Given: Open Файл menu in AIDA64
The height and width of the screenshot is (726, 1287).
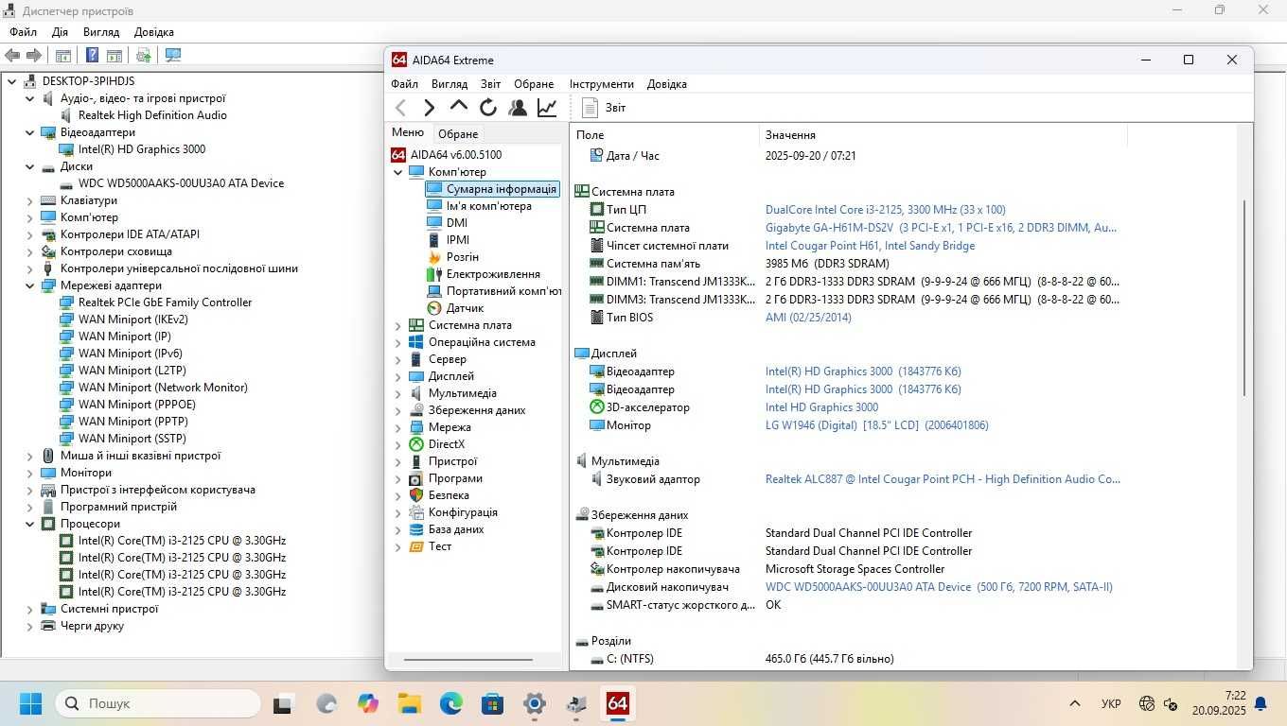Looking at the screenshot, I should 404,84.
